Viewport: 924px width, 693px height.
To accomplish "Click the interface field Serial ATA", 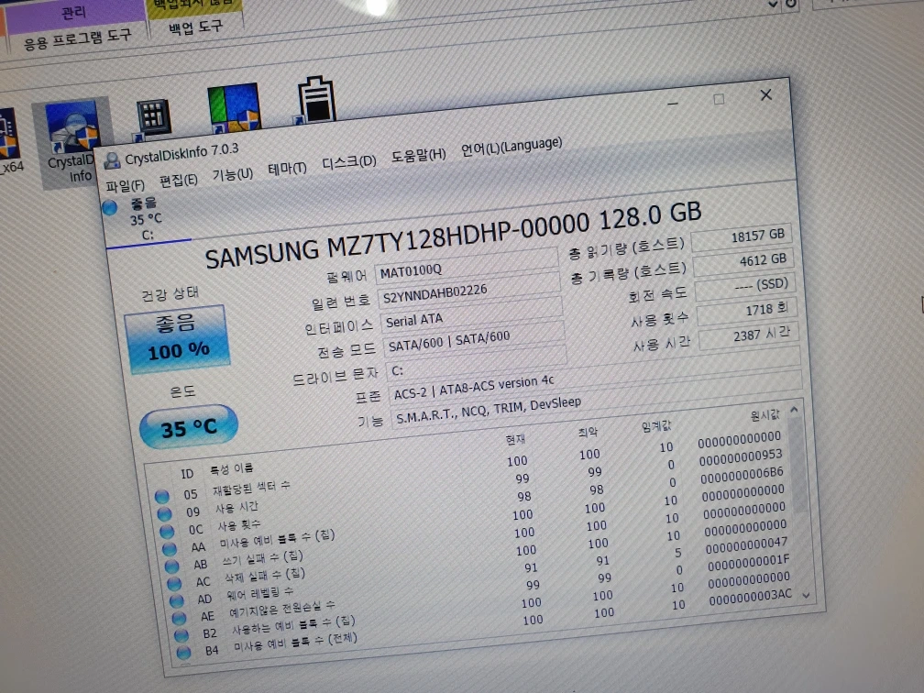I will click(472, 313).
